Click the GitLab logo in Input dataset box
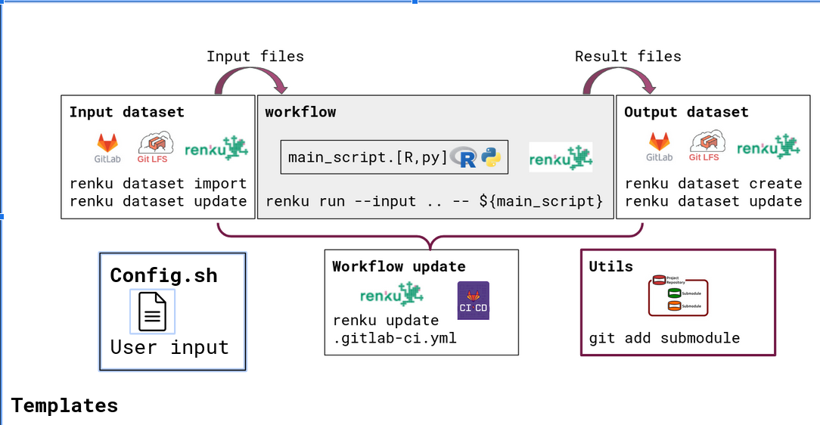Viewport: 820px width, 425px height. pos(107,148)
